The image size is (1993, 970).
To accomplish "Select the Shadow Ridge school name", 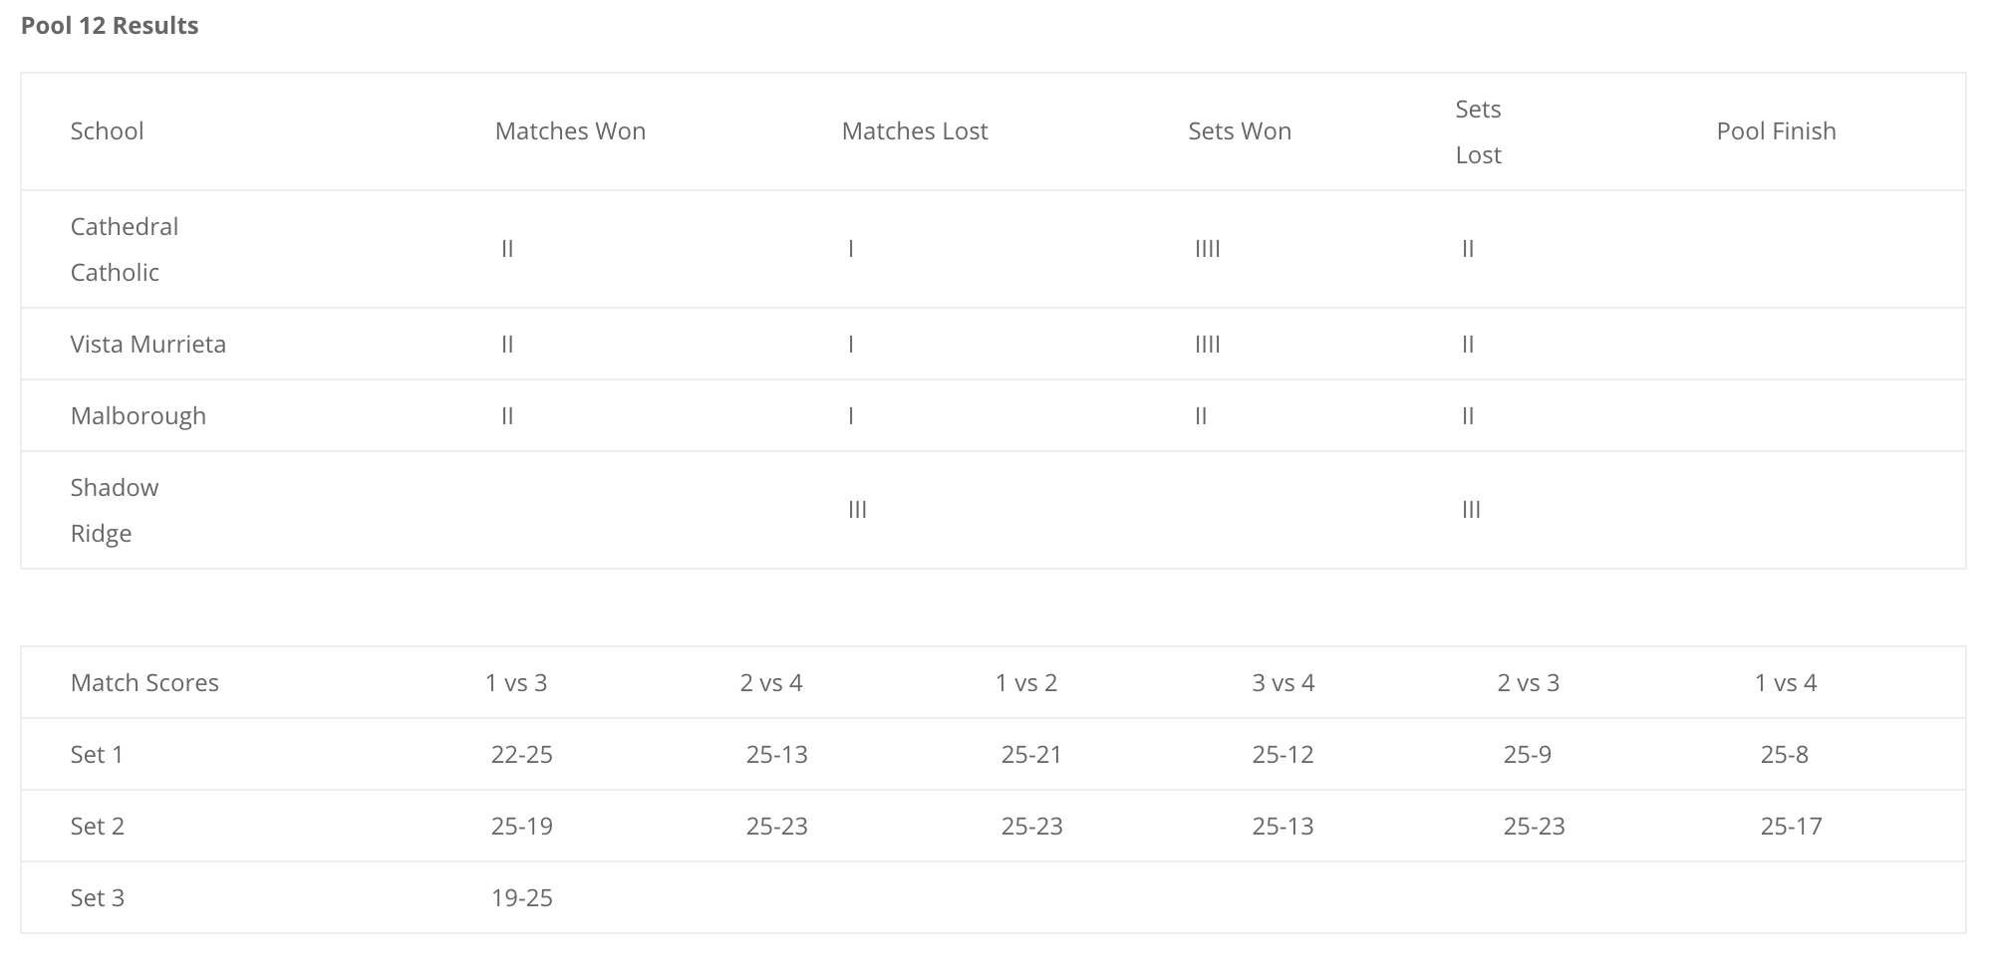I will tap(115, 510).
